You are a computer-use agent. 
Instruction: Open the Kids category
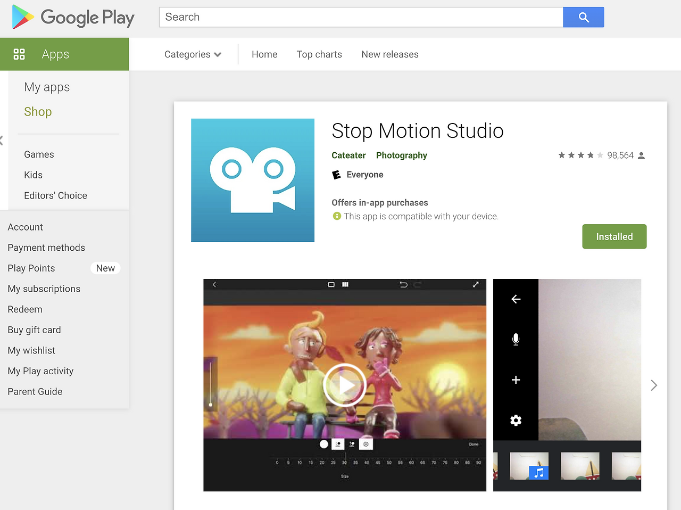point(33,175)
